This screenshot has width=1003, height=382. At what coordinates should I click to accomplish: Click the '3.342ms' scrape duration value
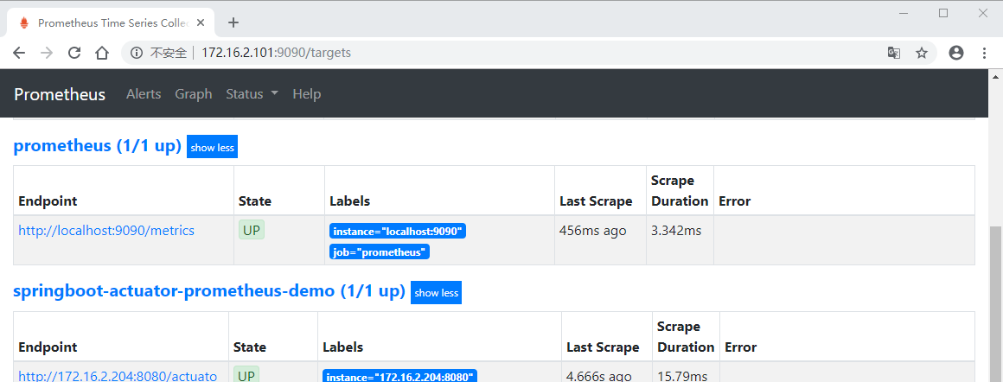[676, 231]
